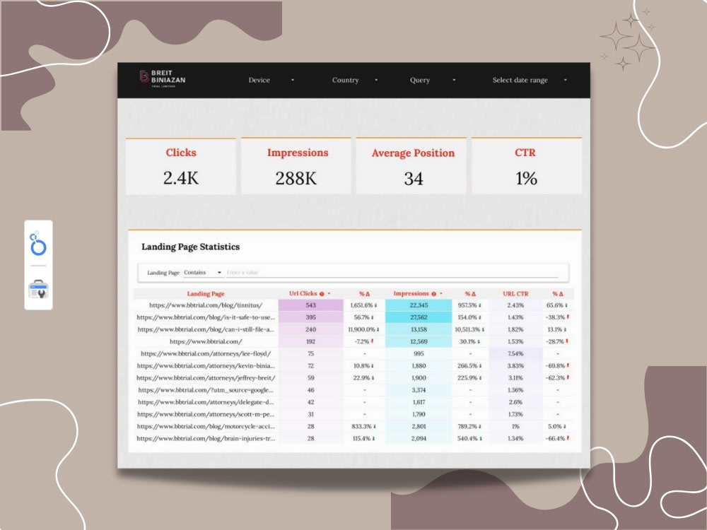Open the attorneys/delegate-d landing page link

[206, 403]
